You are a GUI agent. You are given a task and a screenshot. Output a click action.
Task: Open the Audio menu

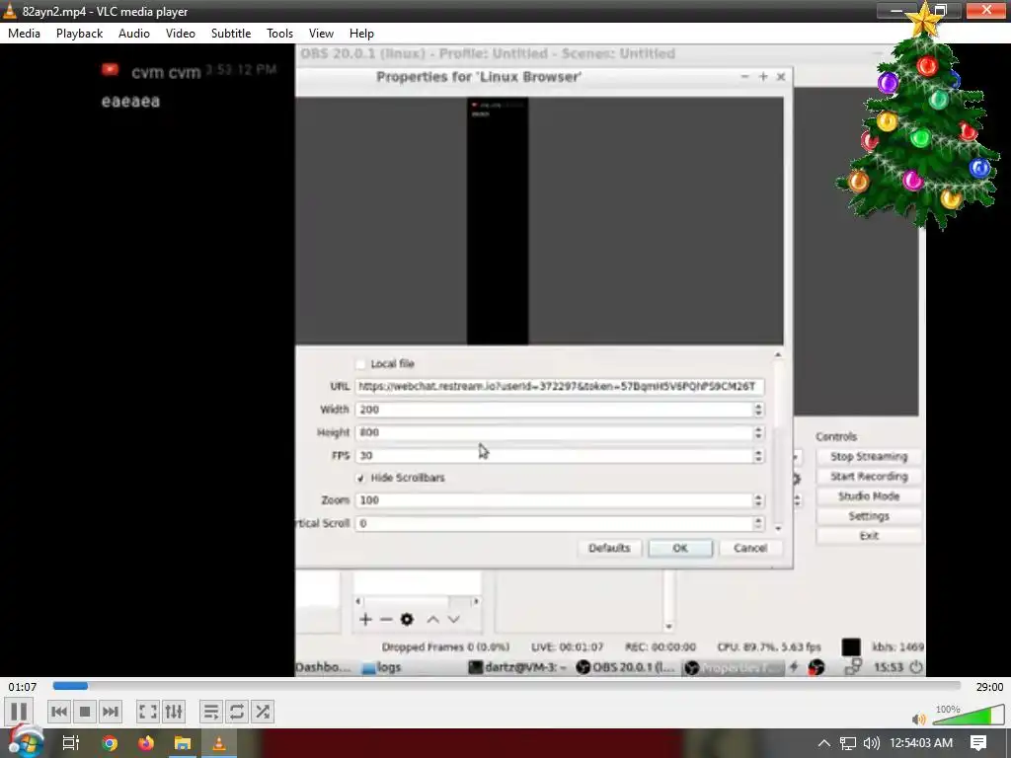[134, 34]
